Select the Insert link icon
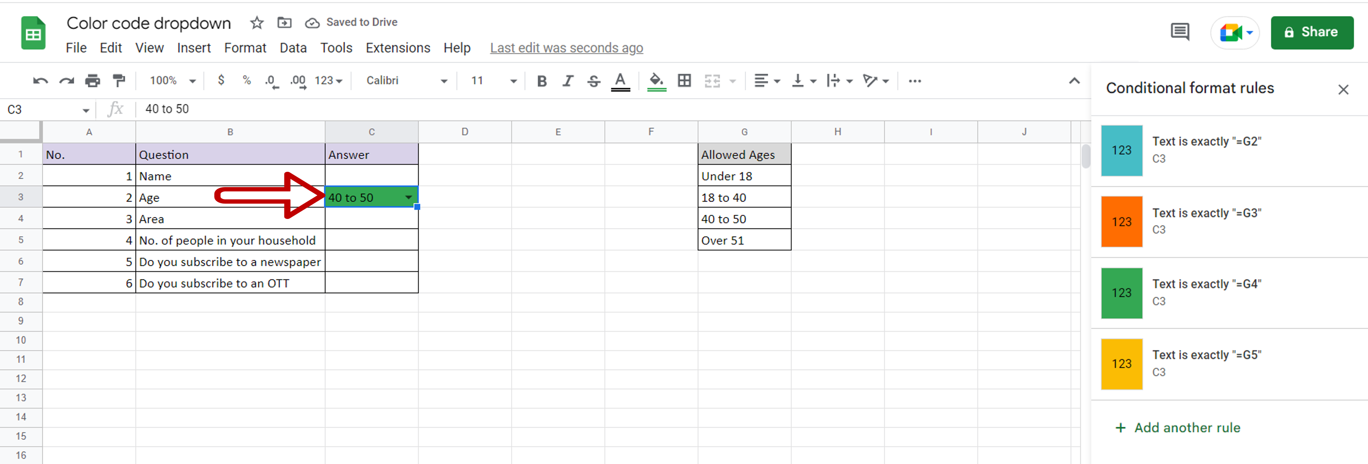The image size is (1368, 464). coord(915,81)
